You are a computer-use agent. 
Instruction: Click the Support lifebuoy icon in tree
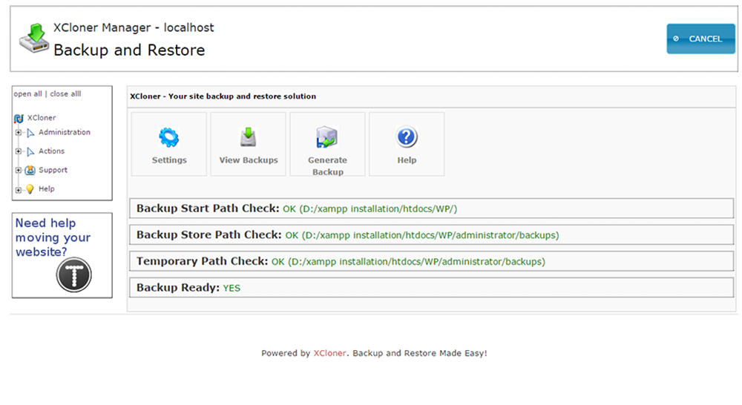pyautogui.click(x=30, y=171)
